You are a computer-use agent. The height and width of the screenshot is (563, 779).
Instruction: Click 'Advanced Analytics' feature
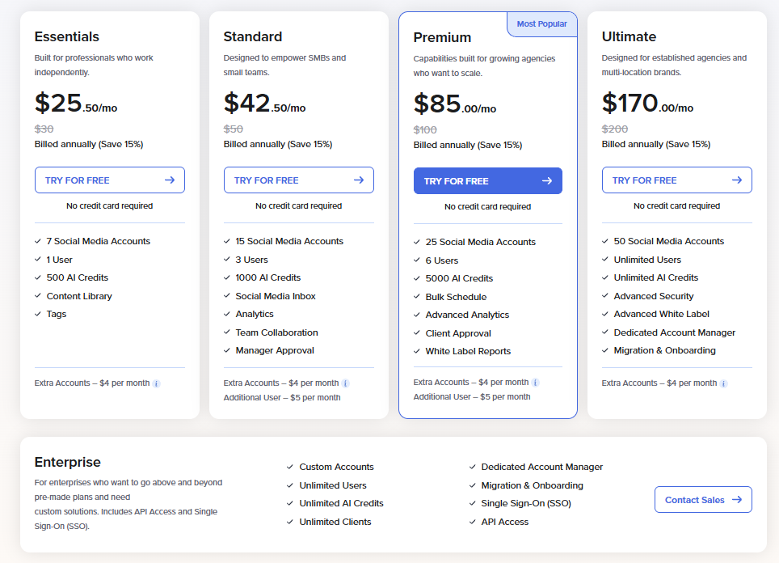[x=467, y=315]
